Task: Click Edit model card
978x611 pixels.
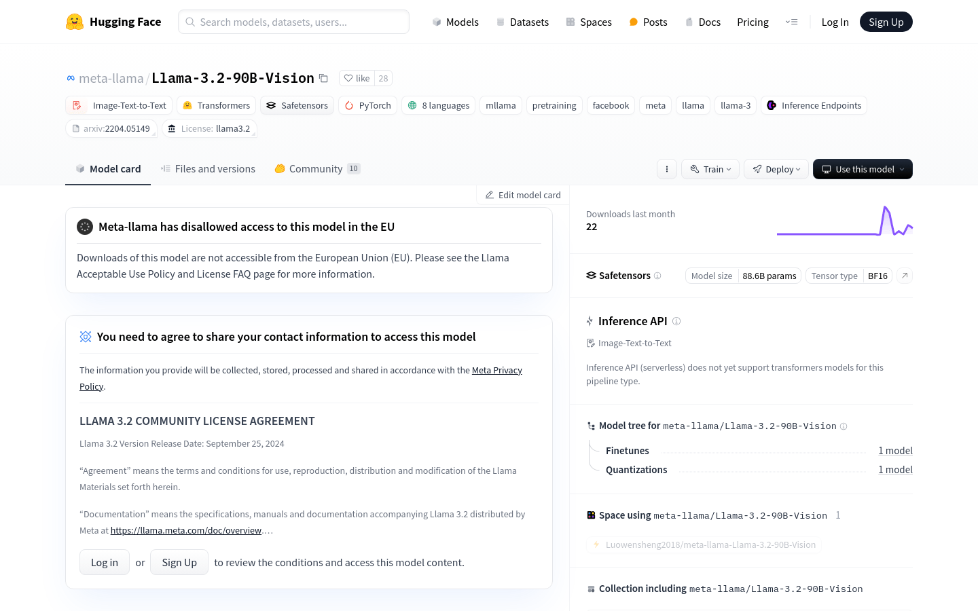Action: pos(523,195)
